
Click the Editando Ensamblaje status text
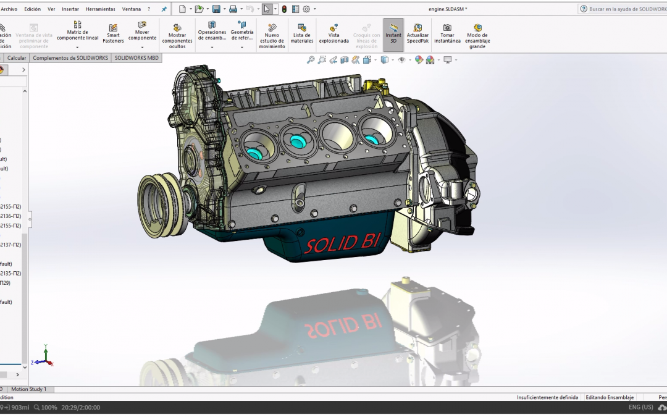coord(610,397)
